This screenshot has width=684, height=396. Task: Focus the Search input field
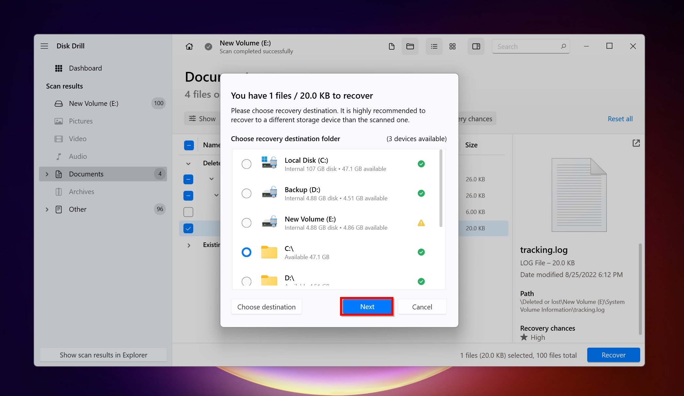click(x=531, y=46)
